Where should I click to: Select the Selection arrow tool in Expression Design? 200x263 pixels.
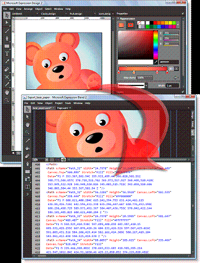7,15
